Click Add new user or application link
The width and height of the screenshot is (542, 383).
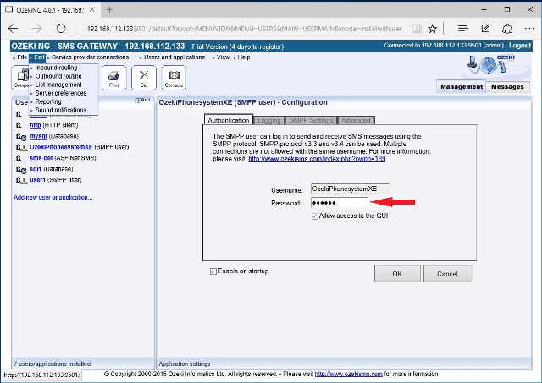(x=53, y=197)
